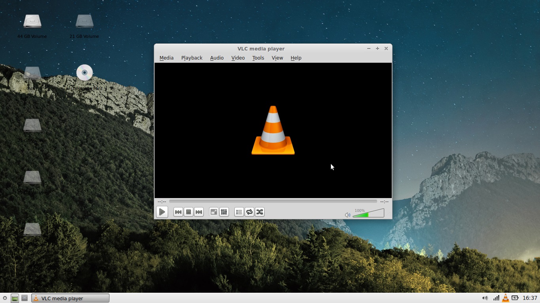The width and height of the screenshot is (540, 303).
Task: Click the VLC cone tray icon
Action: click(x=506, y=298)
